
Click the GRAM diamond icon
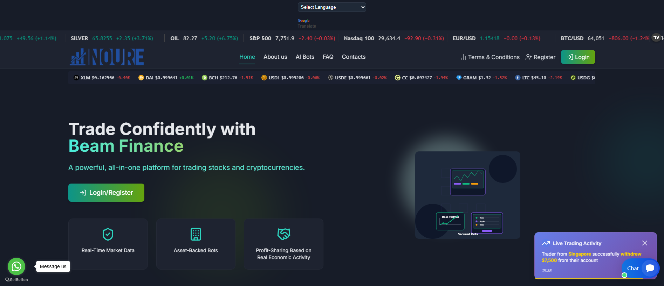click(x=459, y=78)
